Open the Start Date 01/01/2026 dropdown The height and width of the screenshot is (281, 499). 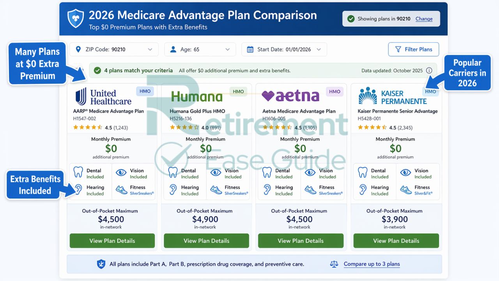click(319, 49)
